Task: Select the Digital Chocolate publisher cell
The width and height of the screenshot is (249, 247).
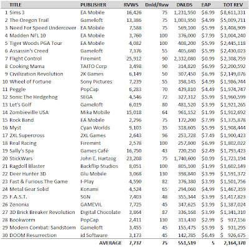Action: pyautogui.click(x=100, y=212)
